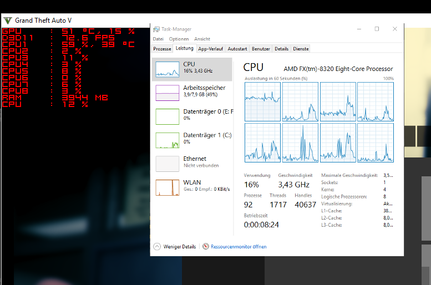Click the D3D11 72.6 FPS overlay line
431x285 pixels.
[58, 38]
